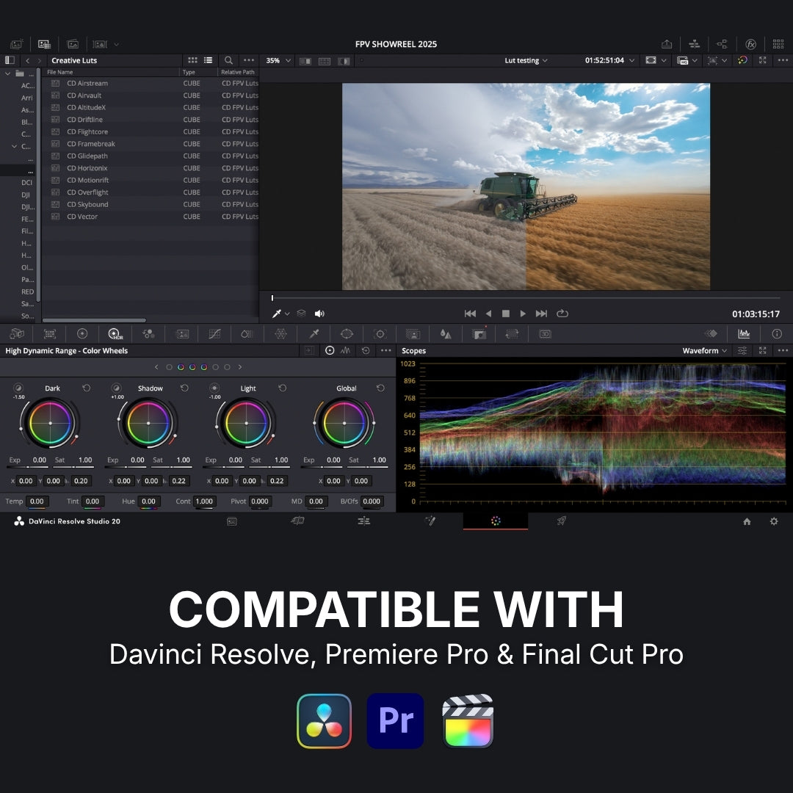Select the CD Horizonix LUT row
793x793 pixels.
click(151, 168)
